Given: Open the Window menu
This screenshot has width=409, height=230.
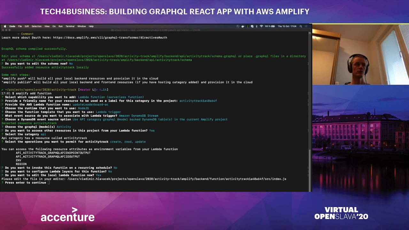Looking at the screenshot, I should (81, 26).
